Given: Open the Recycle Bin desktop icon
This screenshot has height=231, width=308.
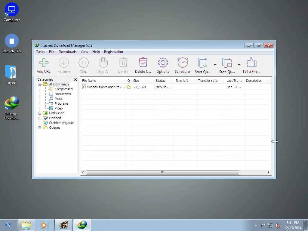Looking at the screenshot, I should click(12, 44).
